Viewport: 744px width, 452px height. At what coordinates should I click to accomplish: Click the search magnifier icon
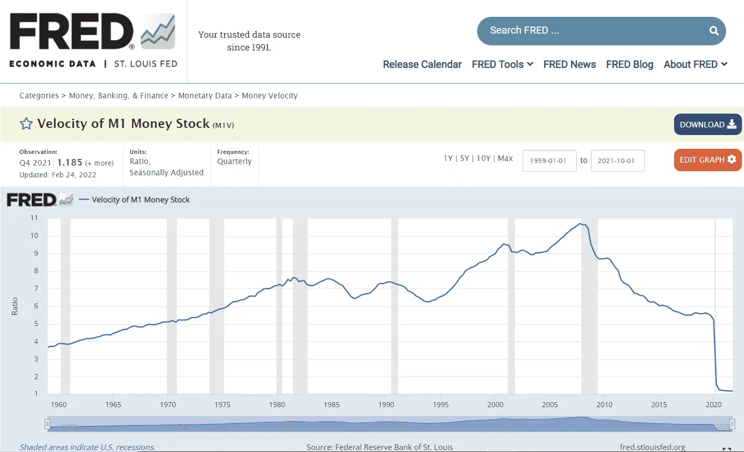click(714, 31)
